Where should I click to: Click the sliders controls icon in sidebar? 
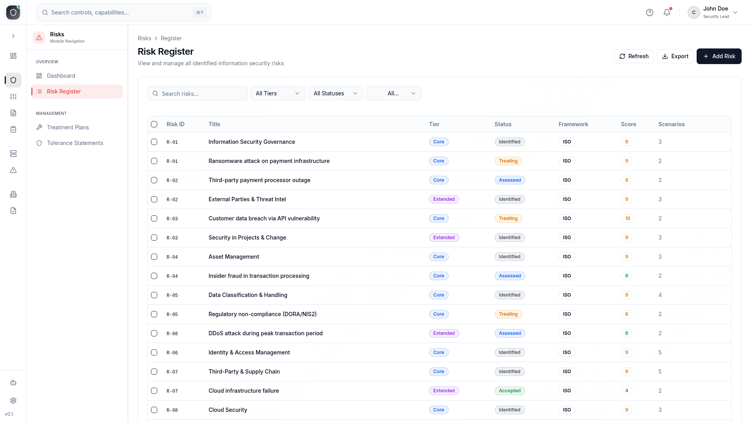13,97
